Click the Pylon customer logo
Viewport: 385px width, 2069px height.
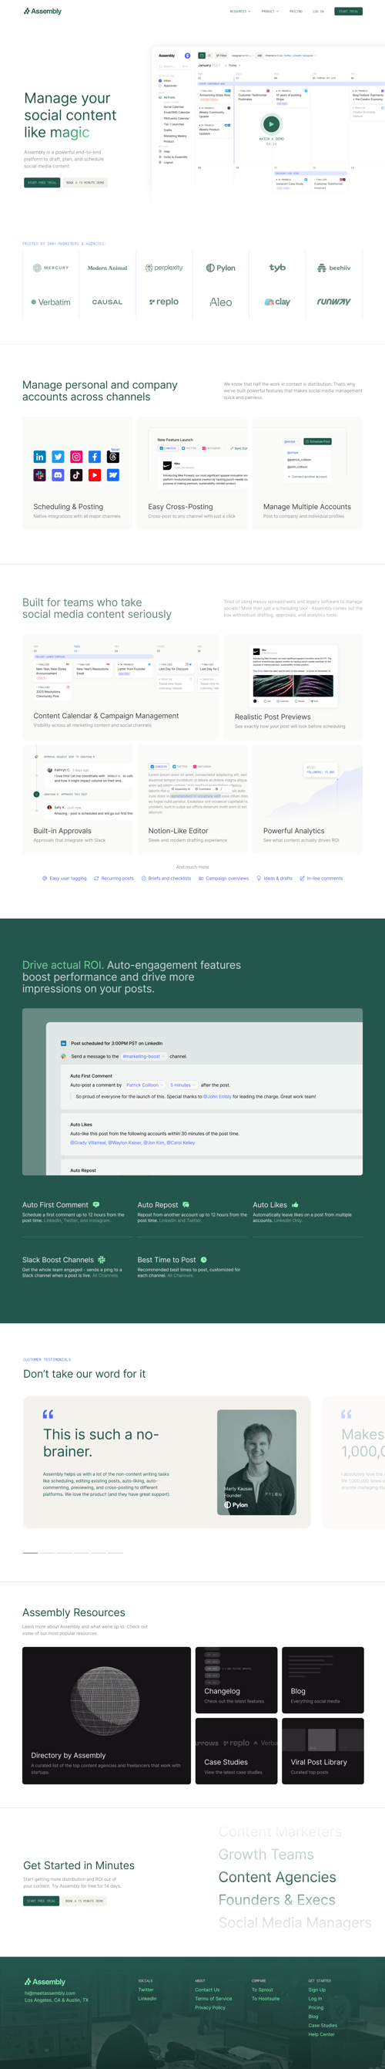coord(220,268)
